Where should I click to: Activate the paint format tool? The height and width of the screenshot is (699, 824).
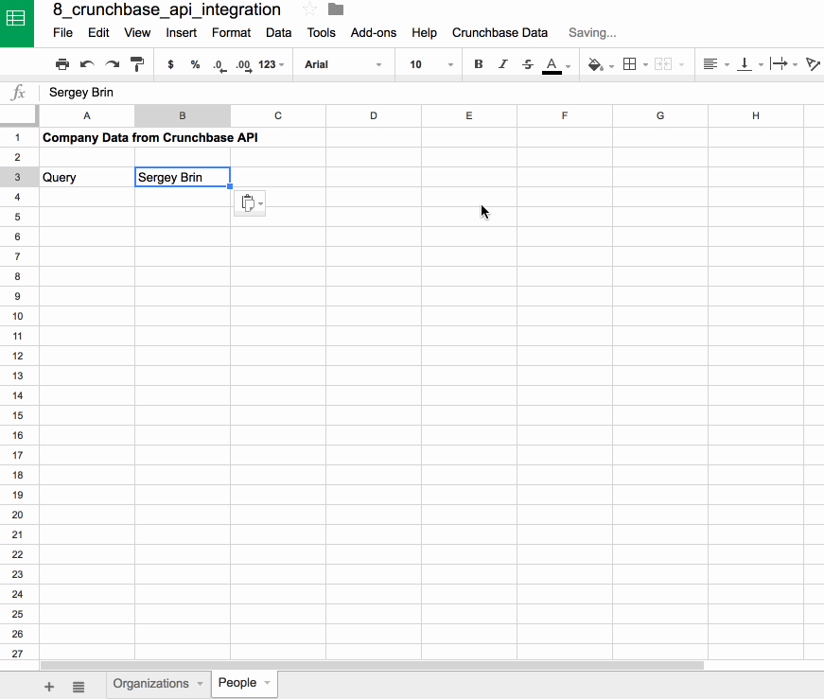pyautogui.click(x=136, y=64)
